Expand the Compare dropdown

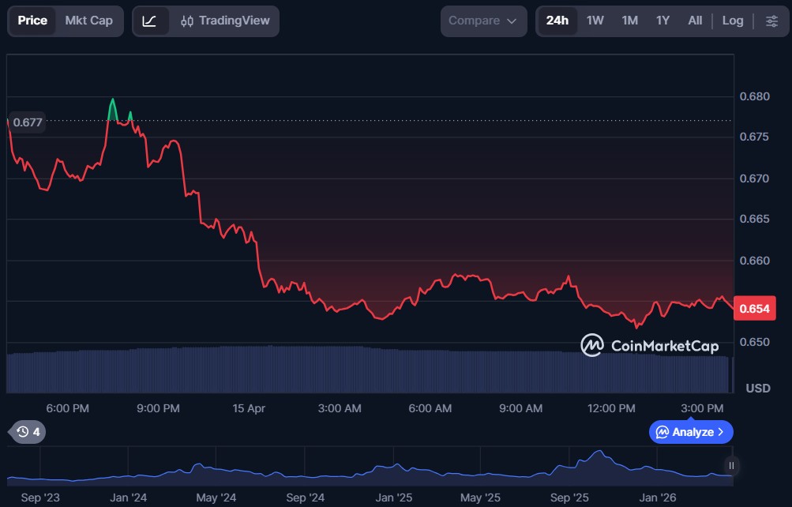482,21
